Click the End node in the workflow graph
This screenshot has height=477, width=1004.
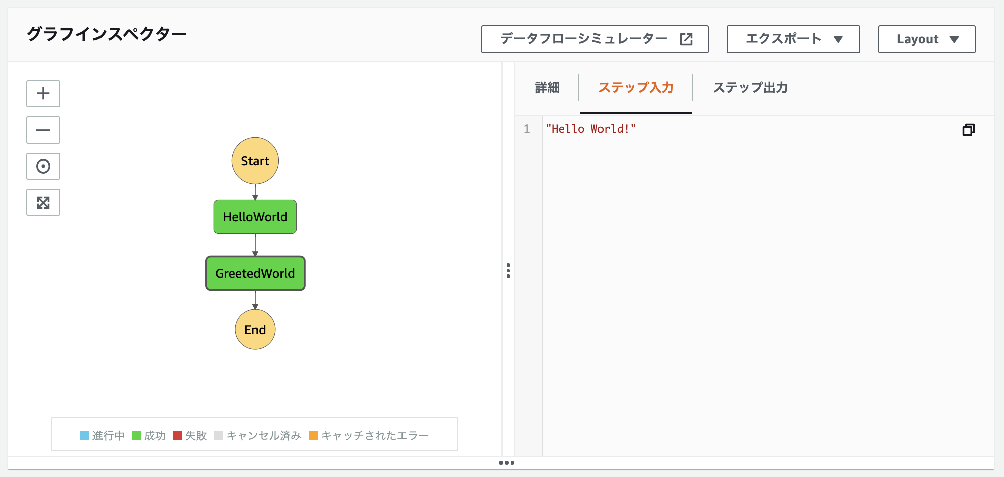click(255, 329)
